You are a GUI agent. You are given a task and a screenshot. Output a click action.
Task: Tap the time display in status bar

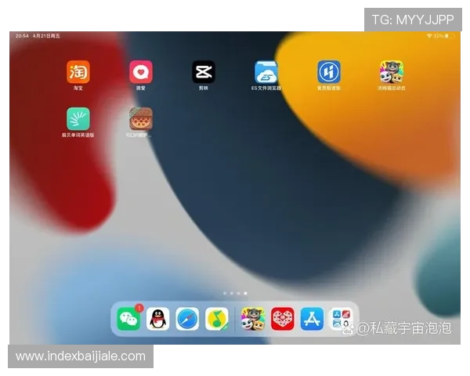(21, 36)
